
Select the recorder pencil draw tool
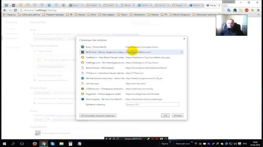[x=148, y=139]
